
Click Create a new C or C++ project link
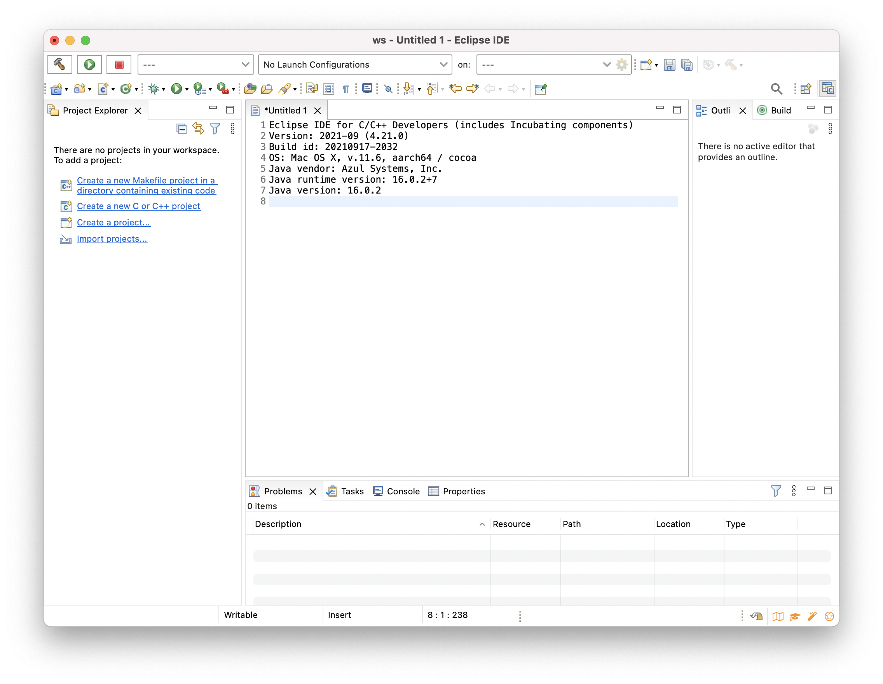138,206
